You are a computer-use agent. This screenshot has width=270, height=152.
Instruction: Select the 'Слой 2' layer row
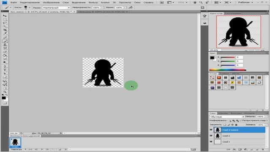coord(238,136)
